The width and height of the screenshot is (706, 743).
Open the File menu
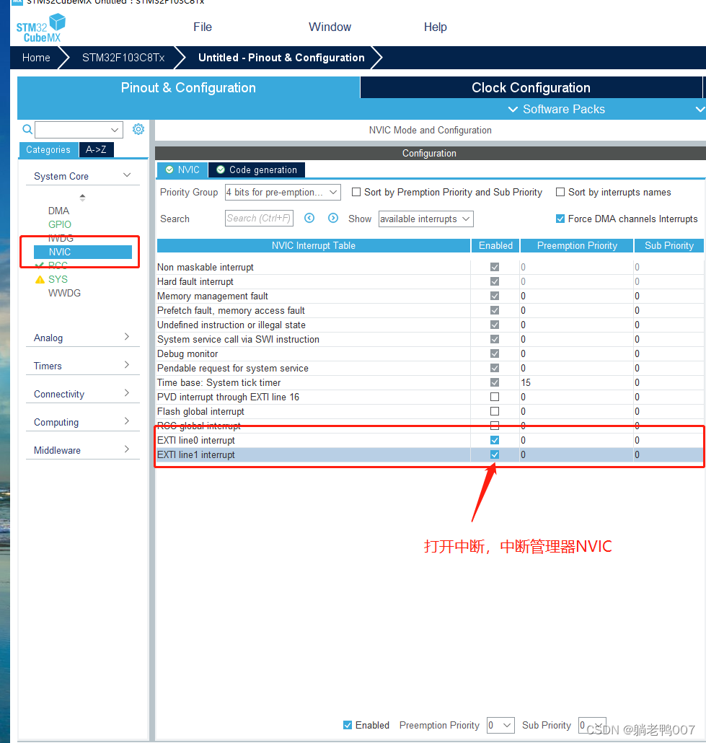click(x=203, y=27)
